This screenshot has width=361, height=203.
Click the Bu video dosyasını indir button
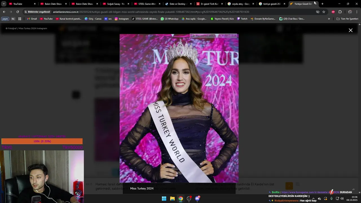(211, 36)
